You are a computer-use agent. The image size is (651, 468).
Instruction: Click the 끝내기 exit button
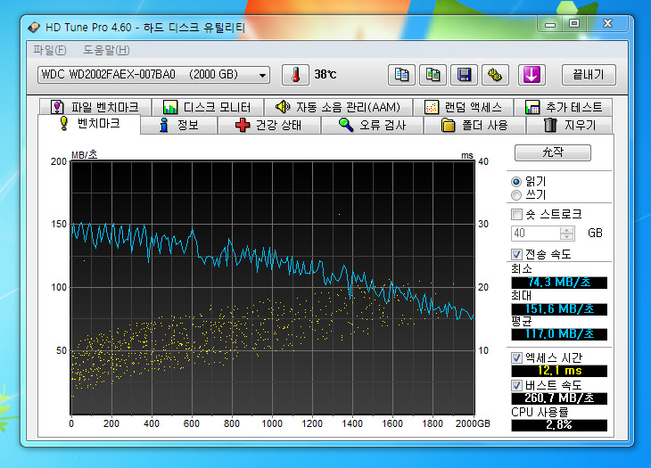pos(589,75)
